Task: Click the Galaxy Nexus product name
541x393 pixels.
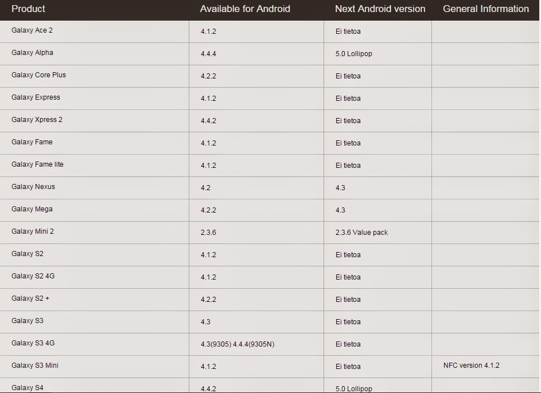Action: [x=33, y=187]
